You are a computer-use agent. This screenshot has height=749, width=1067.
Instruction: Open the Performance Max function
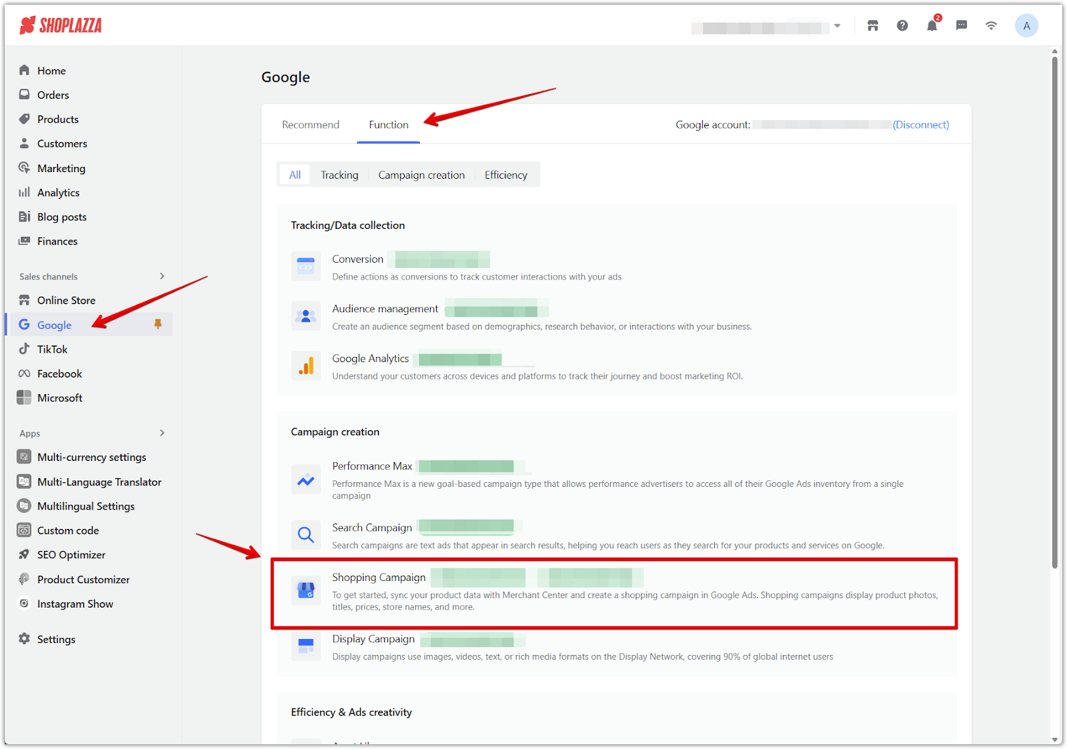point(372,466)
